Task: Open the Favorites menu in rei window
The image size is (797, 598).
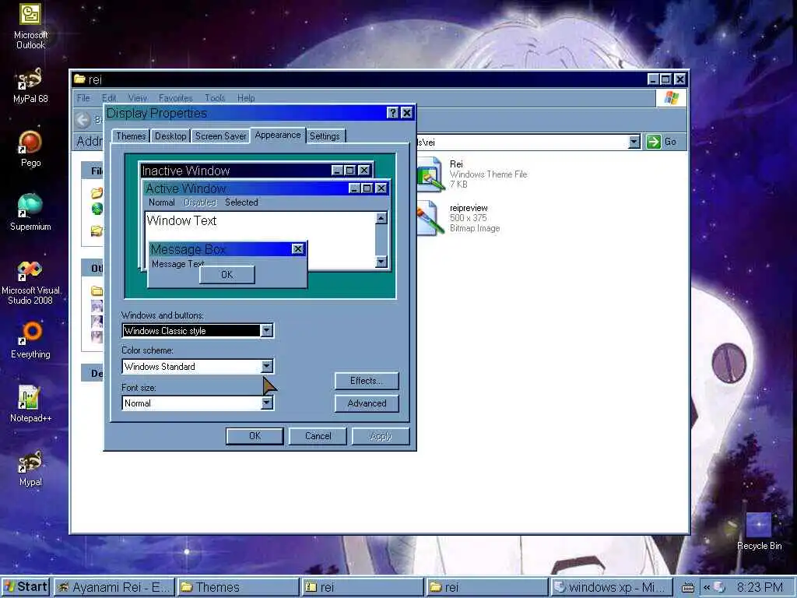Action: pos(175,98)
